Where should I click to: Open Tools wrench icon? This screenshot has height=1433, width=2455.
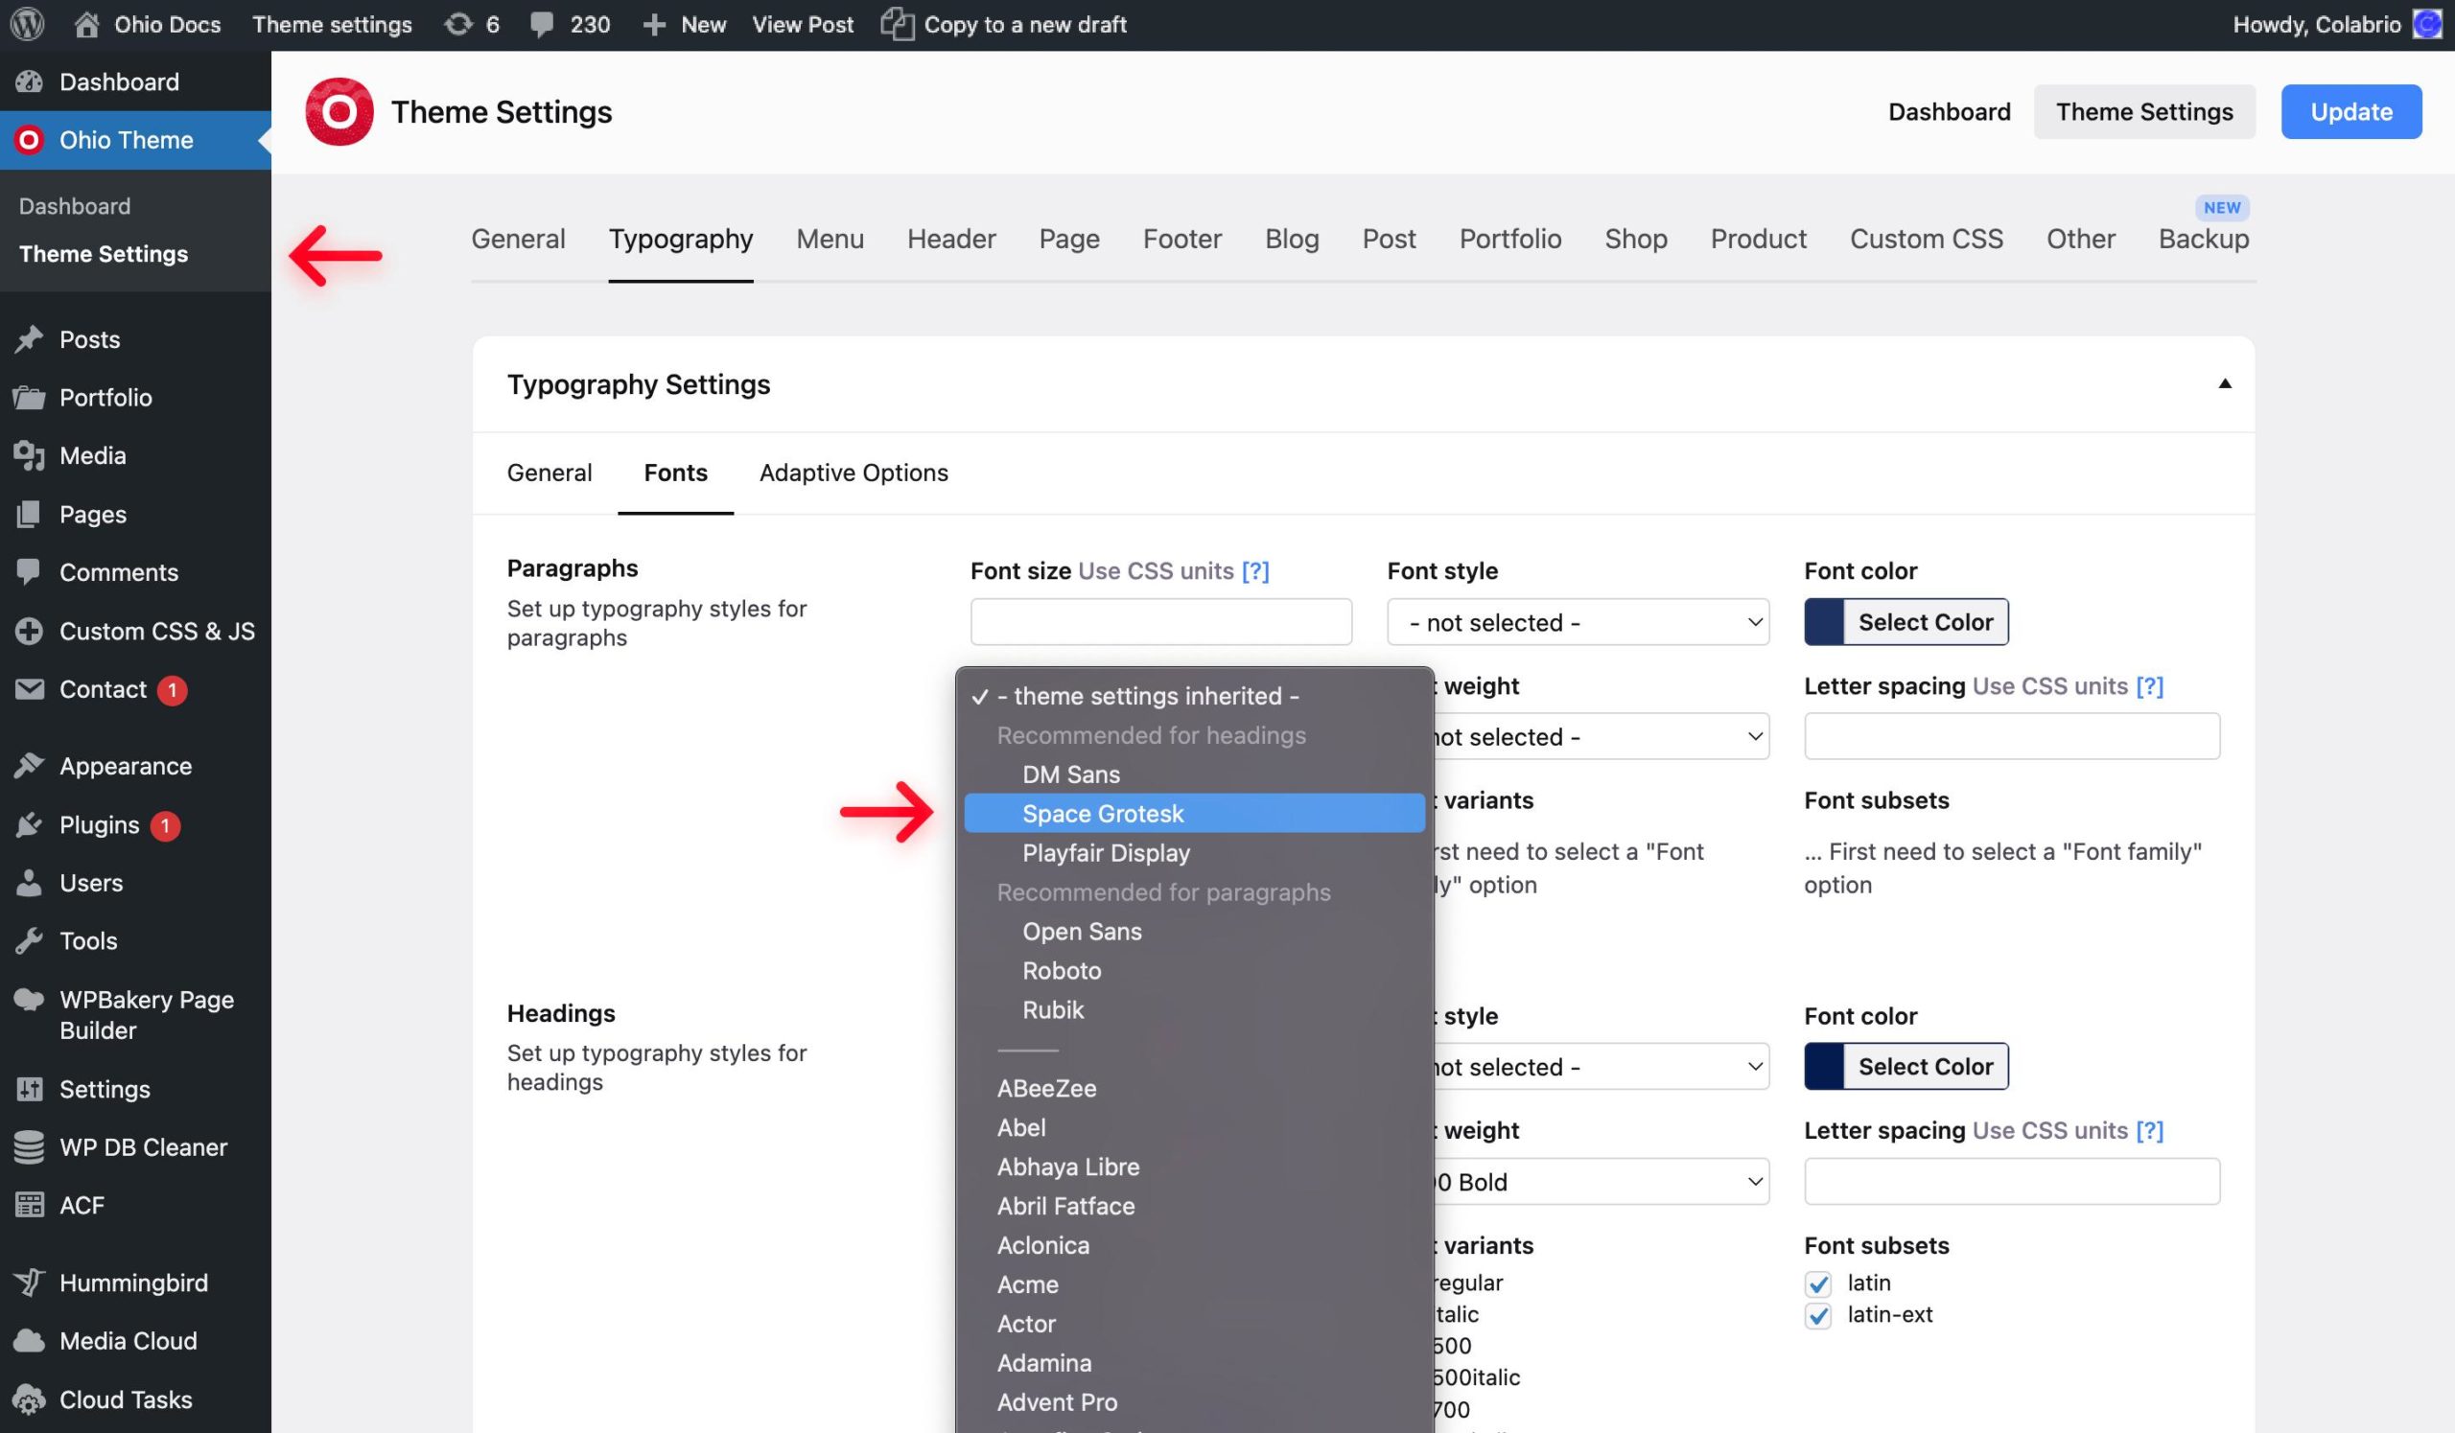click(x=29, y=940)
